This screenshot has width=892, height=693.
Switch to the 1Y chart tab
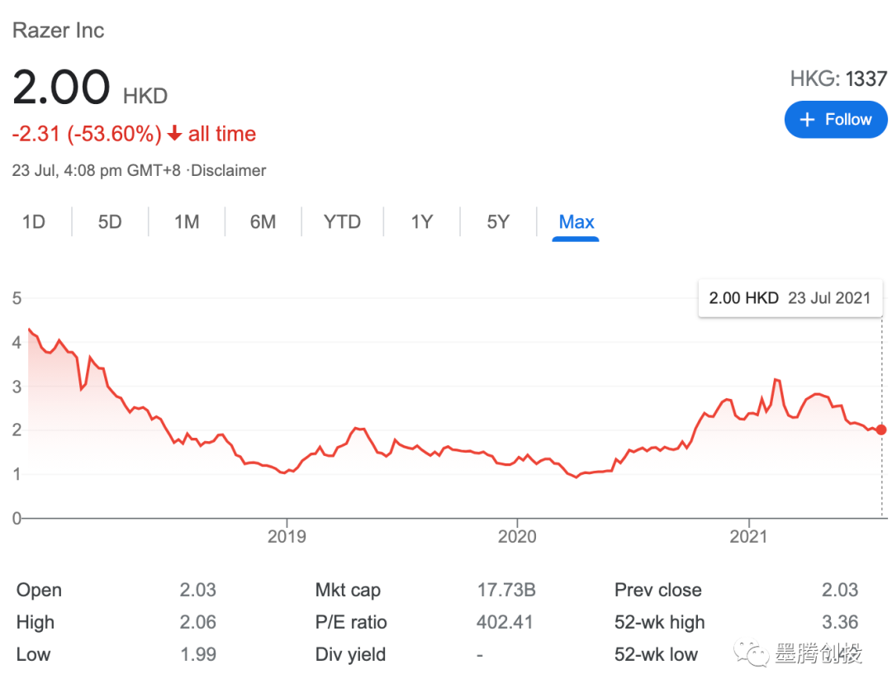(x=421, y=222)
